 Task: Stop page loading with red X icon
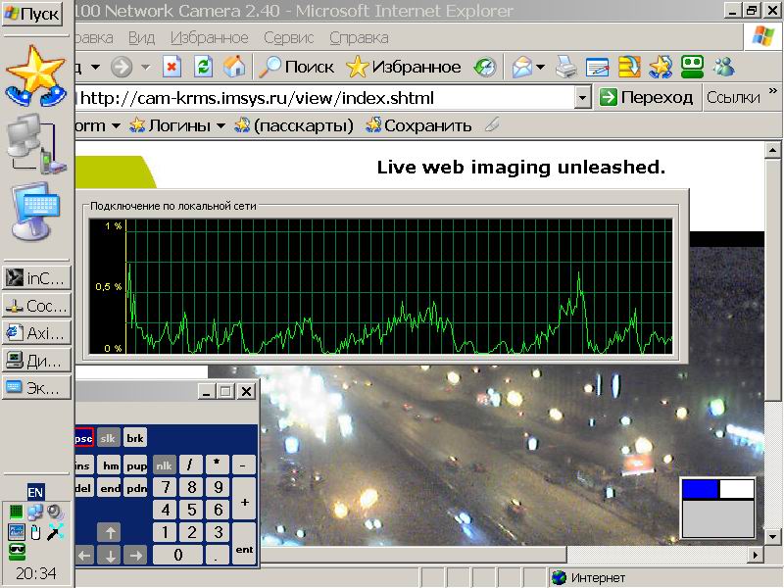(171, 67)
